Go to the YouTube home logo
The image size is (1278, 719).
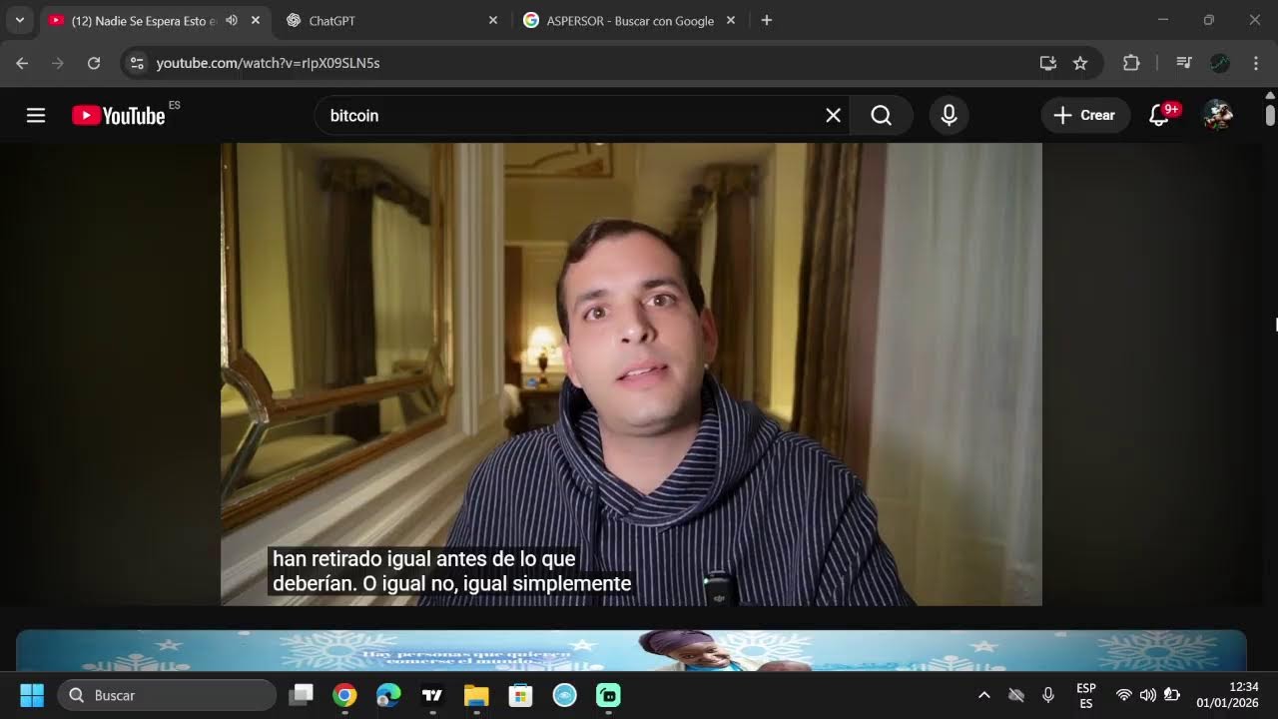pyautogui.click(x=118, y=116)
